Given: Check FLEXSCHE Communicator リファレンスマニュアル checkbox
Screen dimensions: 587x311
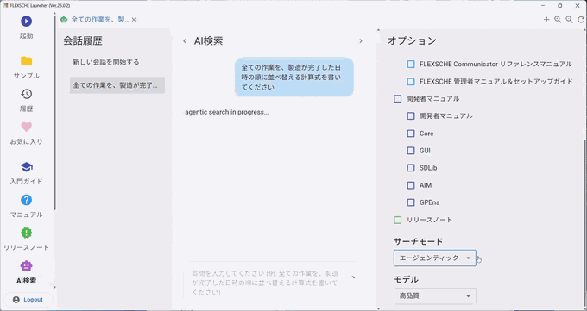Looking at the screenshot, I should (x=411, y=65).
